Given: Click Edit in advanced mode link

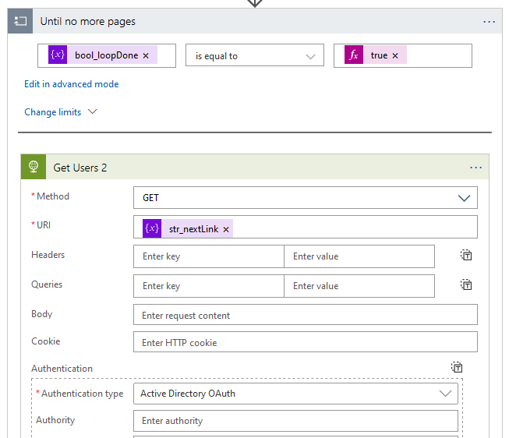Looking at the screenshot, I should [x=72, y=84].
